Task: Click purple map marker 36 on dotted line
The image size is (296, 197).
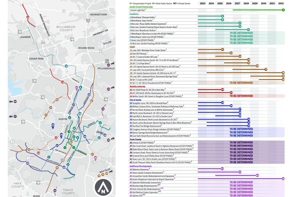Action: (103, 109)
